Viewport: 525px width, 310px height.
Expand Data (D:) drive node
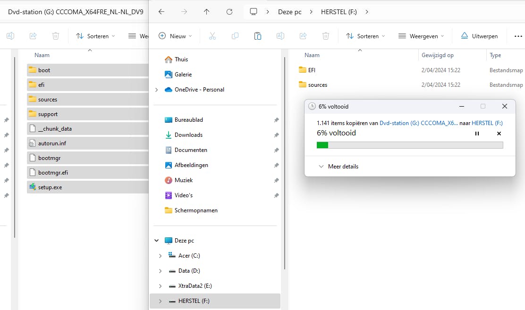point(160,271)
